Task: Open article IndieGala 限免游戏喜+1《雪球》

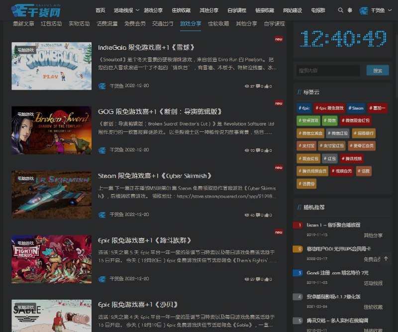Action: pyautogui.click(x=146, y=47)
